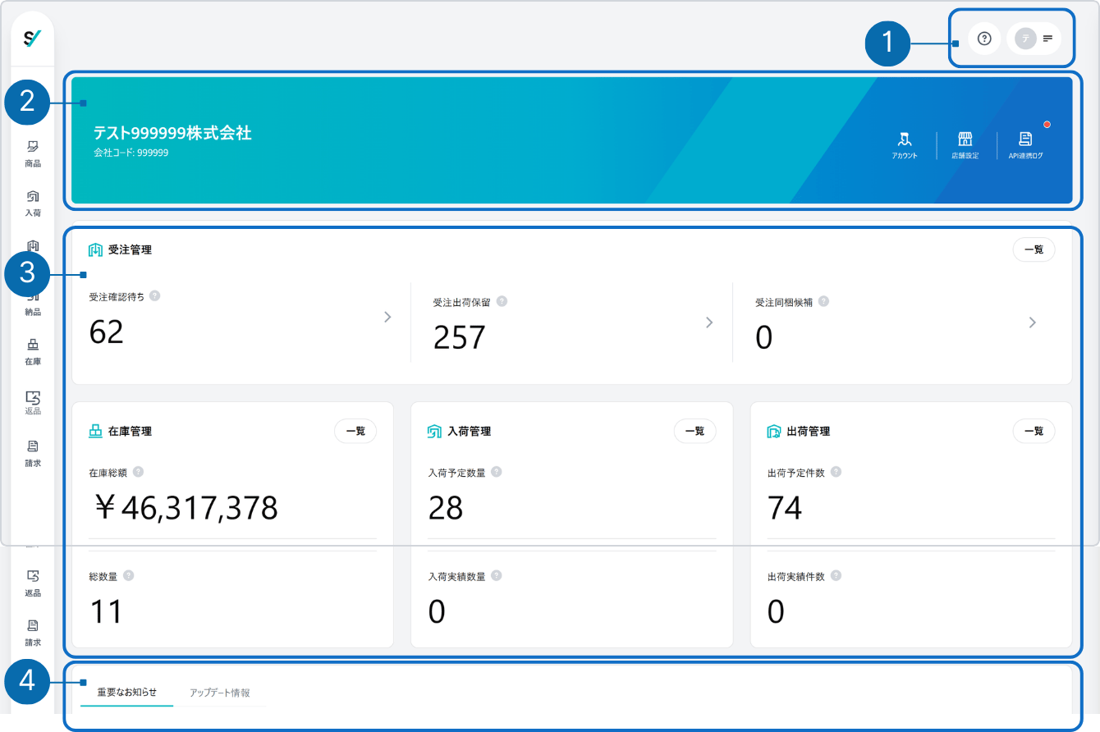This screenshot has height=732, width=1100.
Task: Open the user avatar menu in header
Action: point(1034,39)
